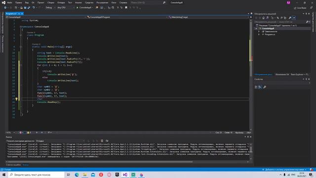Open the Any CPU platform dropdown
The image size is (316, 178).
coord(66,8)
